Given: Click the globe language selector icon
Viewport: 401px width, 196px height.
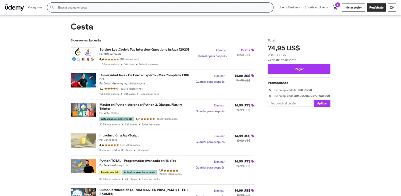Looking at the screenshot, I should tap(392, 7).
